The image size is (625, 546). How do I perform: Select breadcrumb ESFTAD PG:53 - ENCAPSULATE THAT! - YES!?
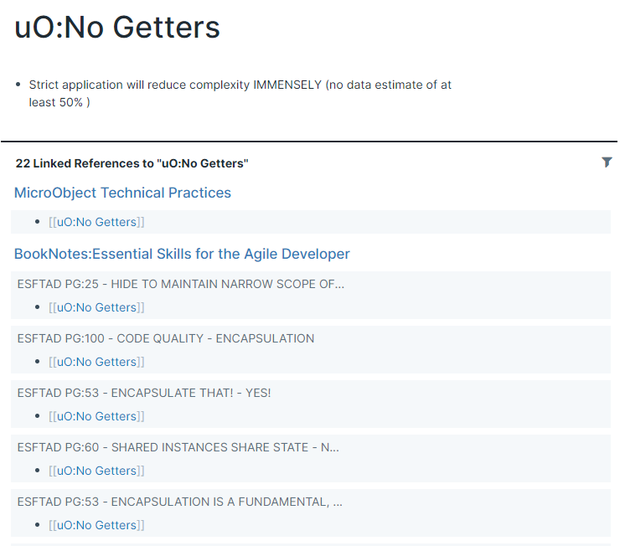[144, 393]
